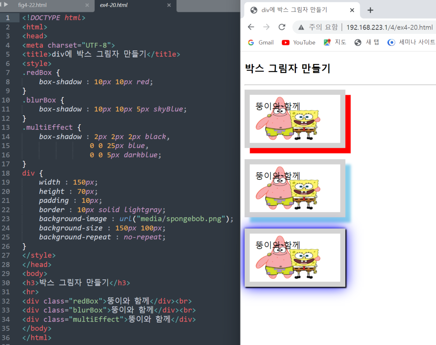This screenshot has width=436, height=345.
Task: Select the browser tab titled div에 박스 그림자 만들기
Action: (x=302, y=10)
